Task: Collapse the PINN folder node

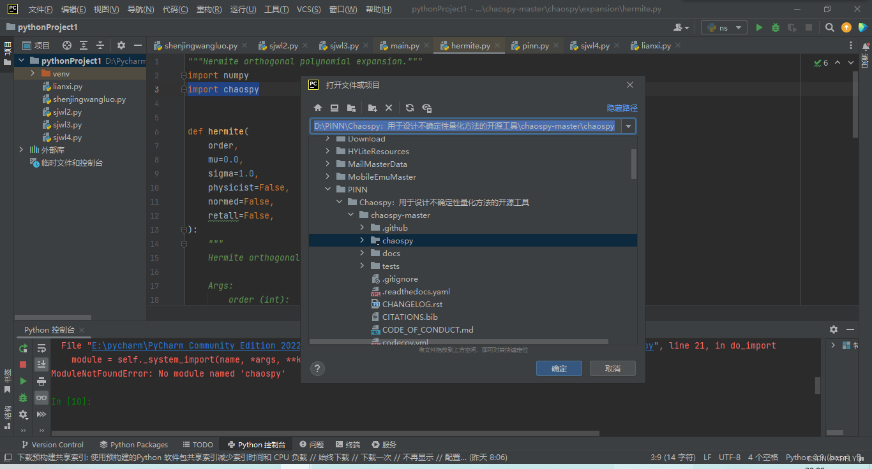Action: (327, 189)
